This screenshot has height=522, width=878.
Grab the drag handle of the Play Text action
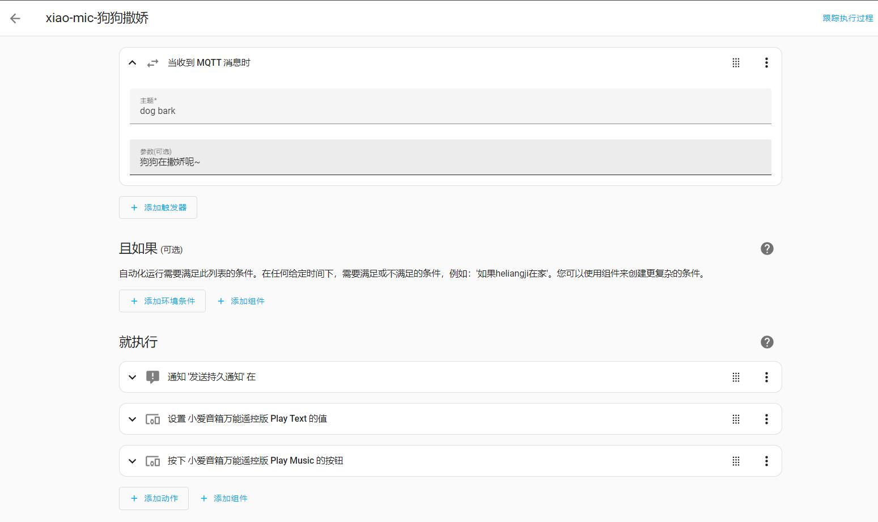736,419
